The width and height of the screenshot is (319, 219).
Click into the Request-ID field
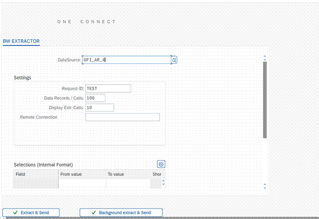[108, 89]
